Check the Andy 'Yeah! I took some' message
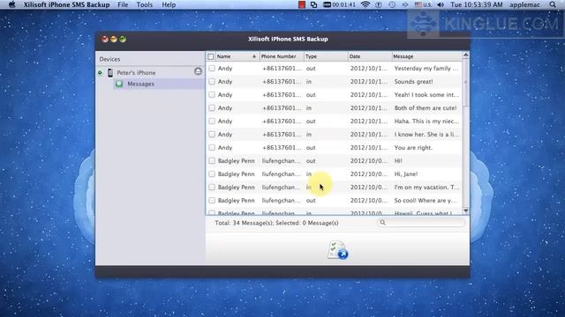Image resolution: width=565 pixels, height=317 pixels. pos(212,95)
